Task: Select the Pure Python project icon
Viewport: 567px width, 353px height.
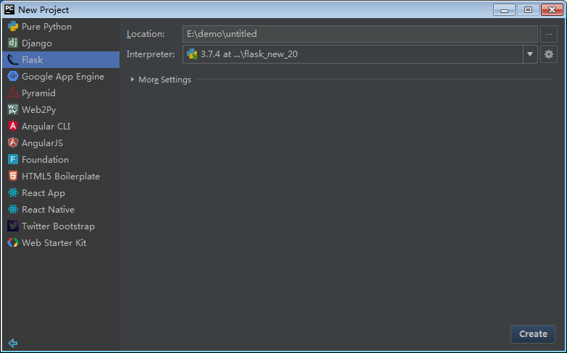Action: tap(13, 26)
